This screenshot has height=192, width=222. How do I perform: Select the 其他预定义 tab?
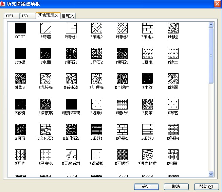[x=48, y=15]
